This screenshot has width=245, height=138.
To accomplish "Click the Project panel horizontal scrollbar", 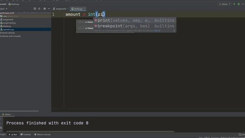I will pos(19,111).
